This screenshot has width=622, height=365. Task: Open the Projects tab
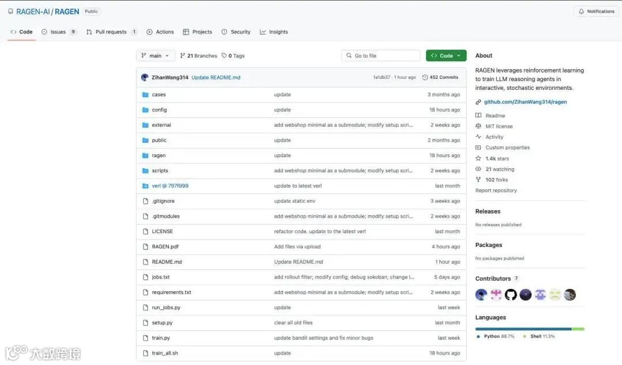198,32
